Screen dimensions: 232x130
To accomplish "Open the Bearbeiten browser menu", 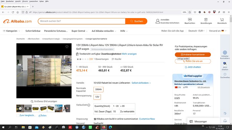I will (x=10, y=1).
